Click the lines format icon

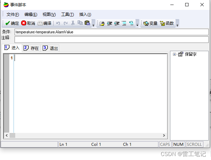tap(124, 23)
